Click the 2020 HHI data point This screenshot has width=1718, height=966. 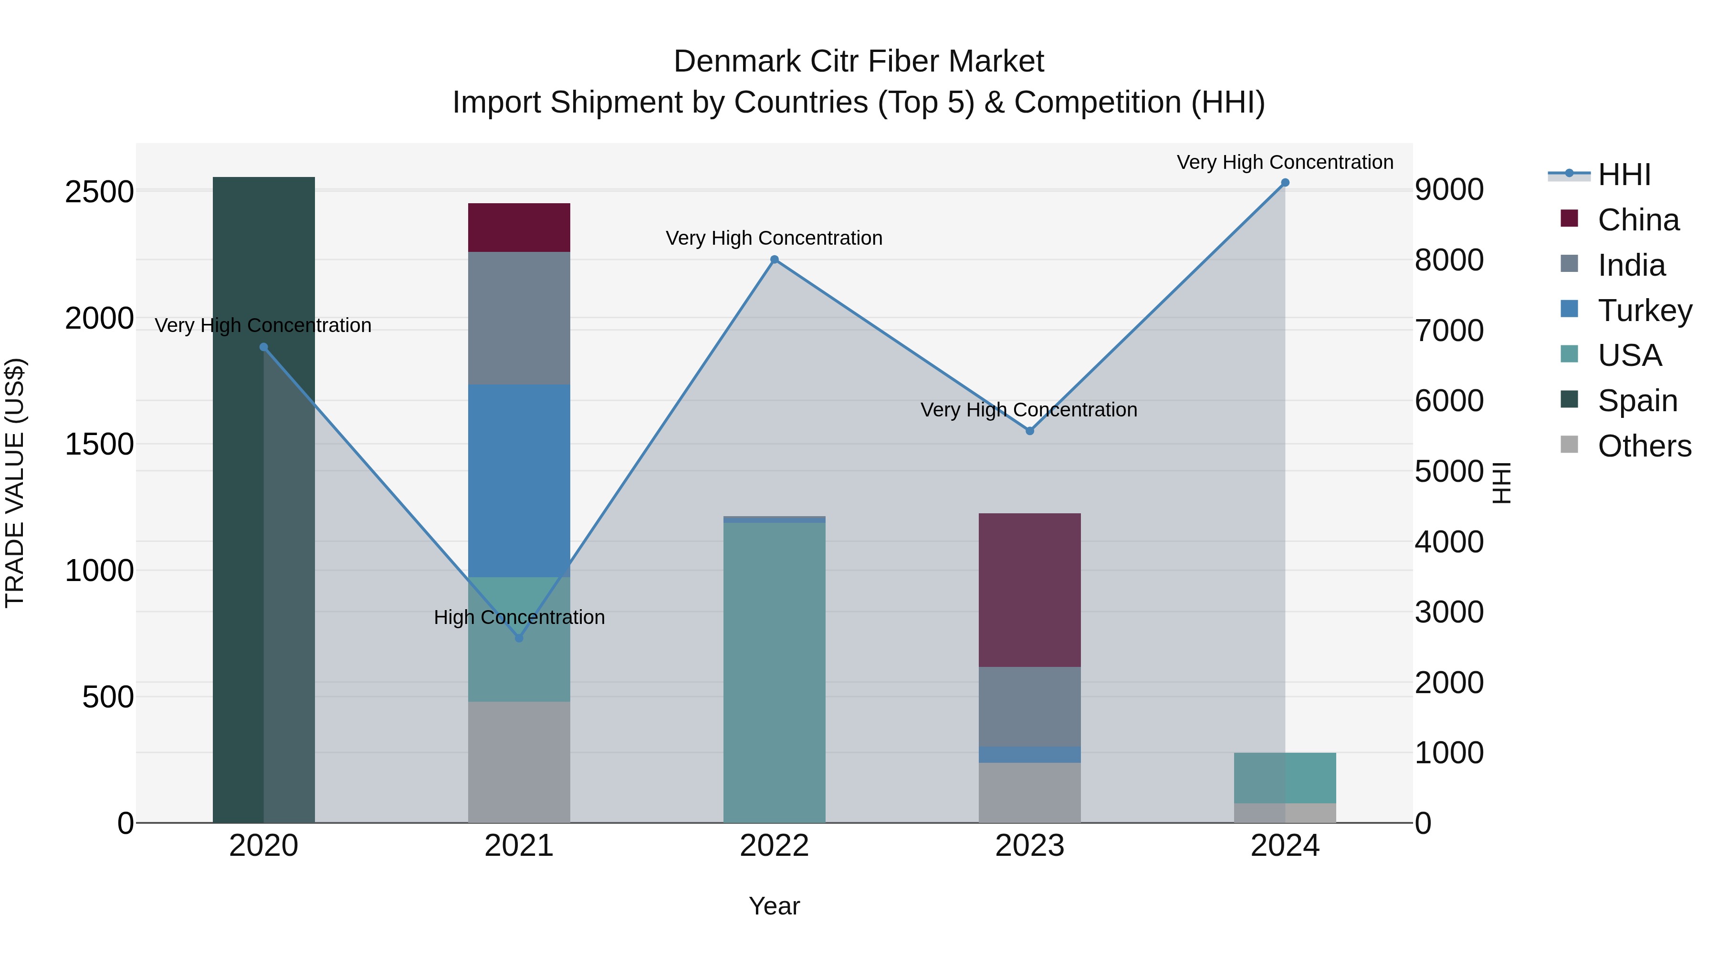(x=263, y=347)
